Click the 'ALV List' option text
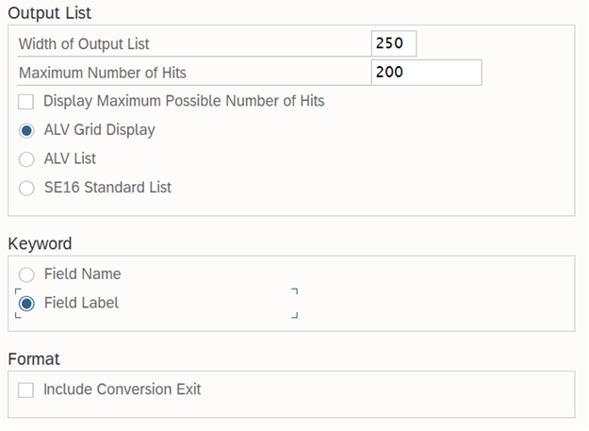 click(70, 158)
